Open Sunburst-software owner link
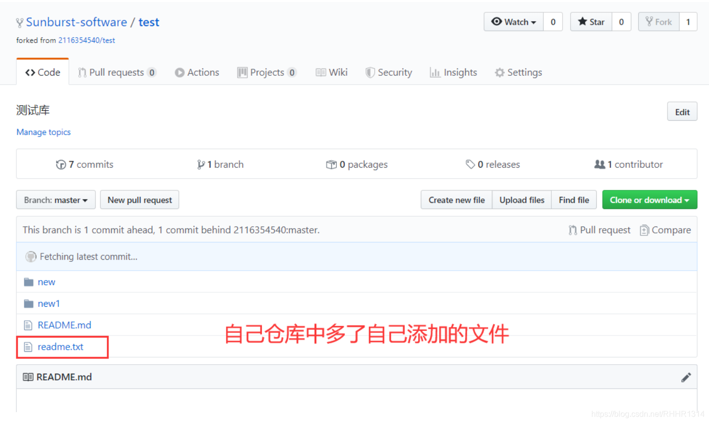709x423 pixels. (x=77, y=22)
